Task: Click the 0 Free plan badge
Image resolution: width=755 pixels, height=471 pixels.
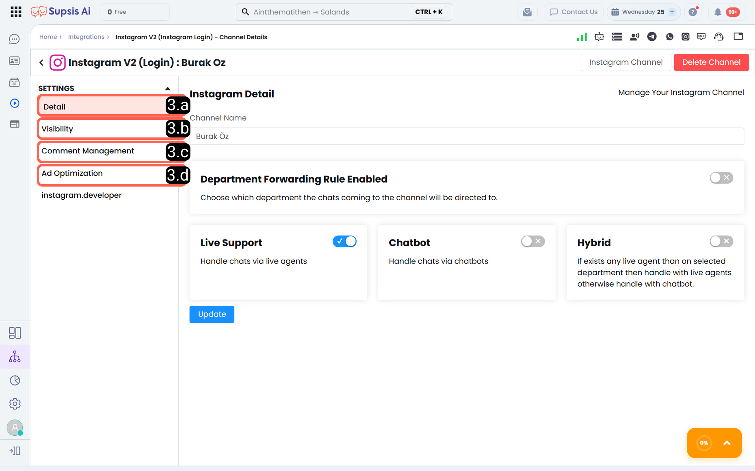Action: pyautogui.click(x=135, y=12)
